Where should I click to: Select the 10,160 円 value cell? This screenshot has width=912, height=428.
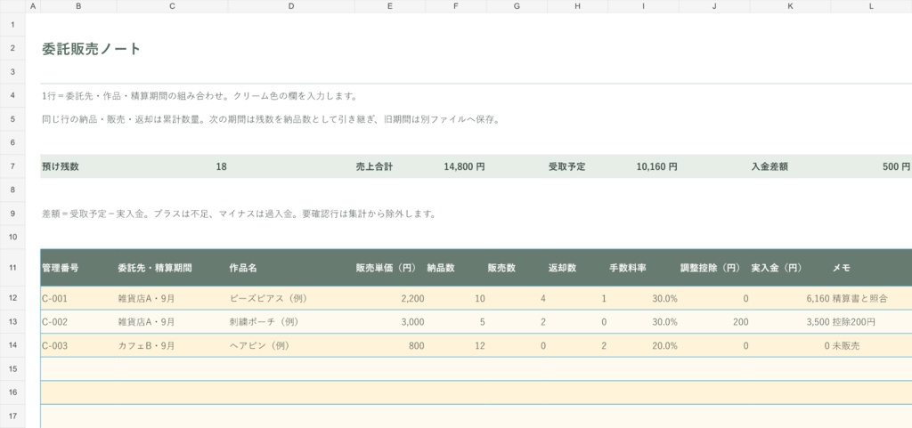point(643,166)
